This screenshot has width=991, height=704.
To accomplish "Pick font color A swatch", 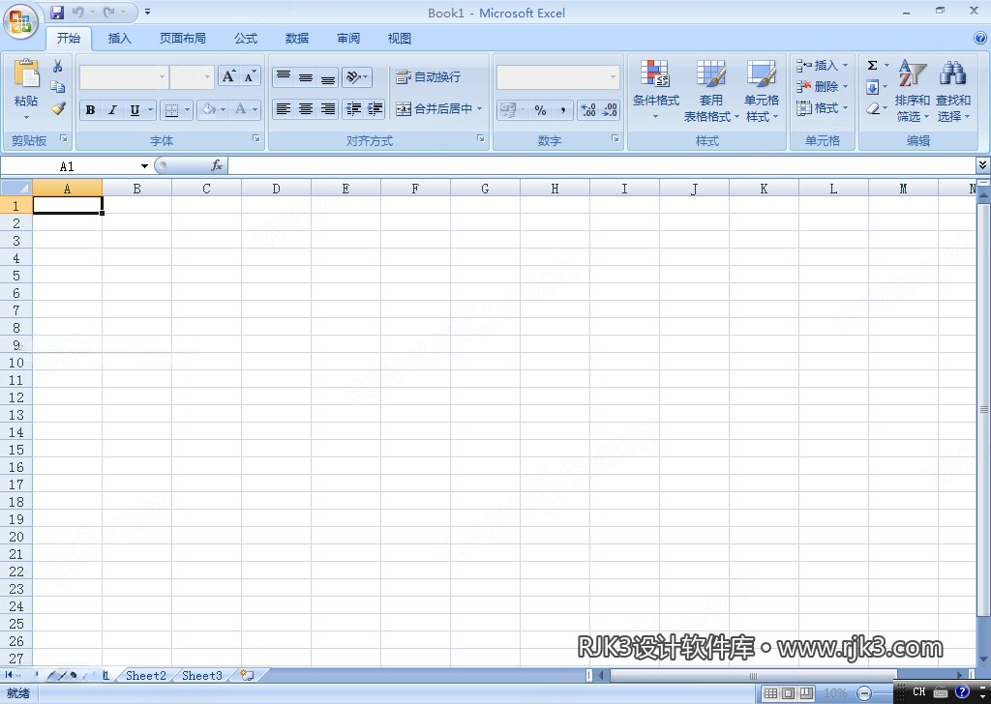I will pos(240,110).
